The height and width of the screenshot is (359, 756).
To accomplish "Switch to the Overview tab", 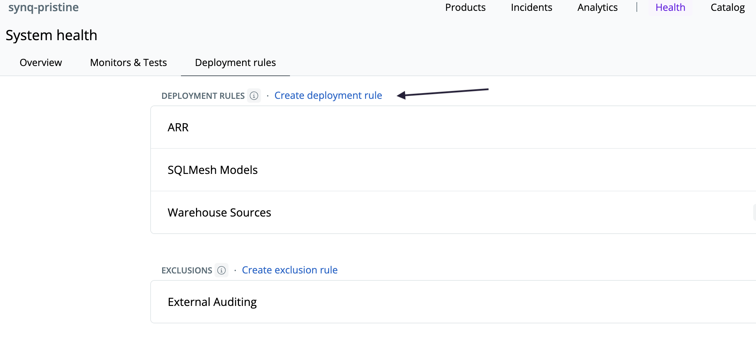I will (41, 63).
